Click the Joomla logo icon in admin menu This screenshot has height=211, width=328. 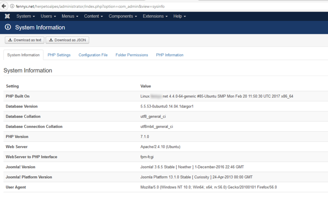[x=7, y=16]
